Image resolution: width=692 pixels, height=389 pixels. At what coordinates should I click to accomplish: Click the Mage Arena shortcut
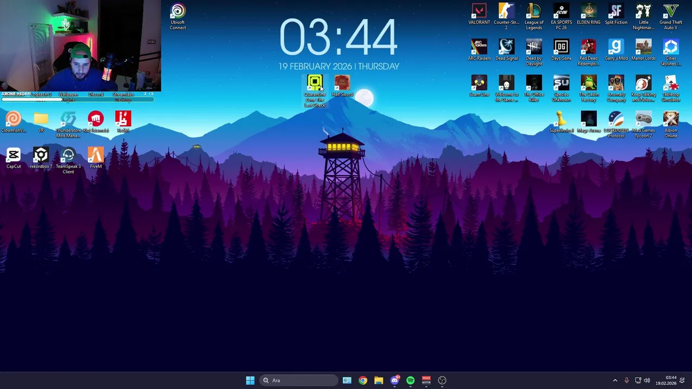tap(589, 122)
